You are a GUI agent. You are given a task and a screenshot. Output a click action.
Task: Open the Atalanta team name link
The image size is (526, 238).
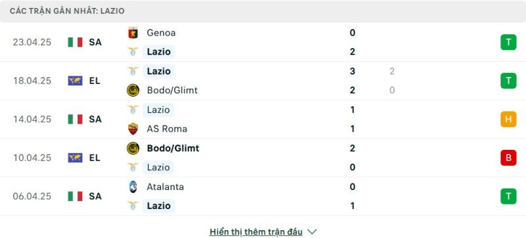click(165, 187)
